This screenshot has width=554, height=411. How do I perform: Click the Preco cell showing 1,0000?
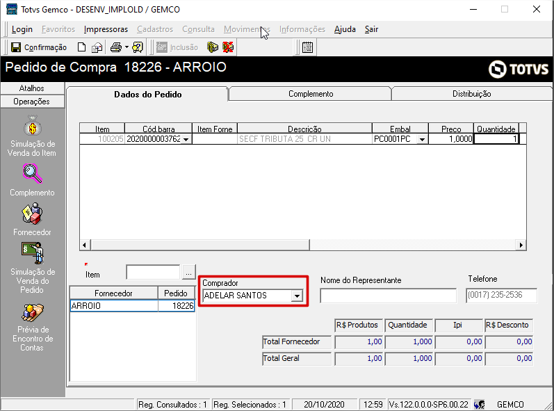click(x=451, y=139)
